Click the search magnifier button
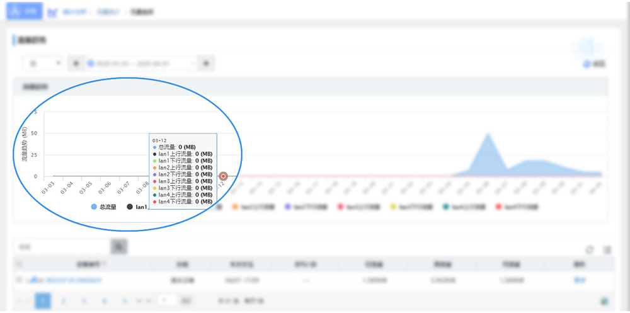Image resolution: width=630 pixels, height=313 pixels. (119, 247)
